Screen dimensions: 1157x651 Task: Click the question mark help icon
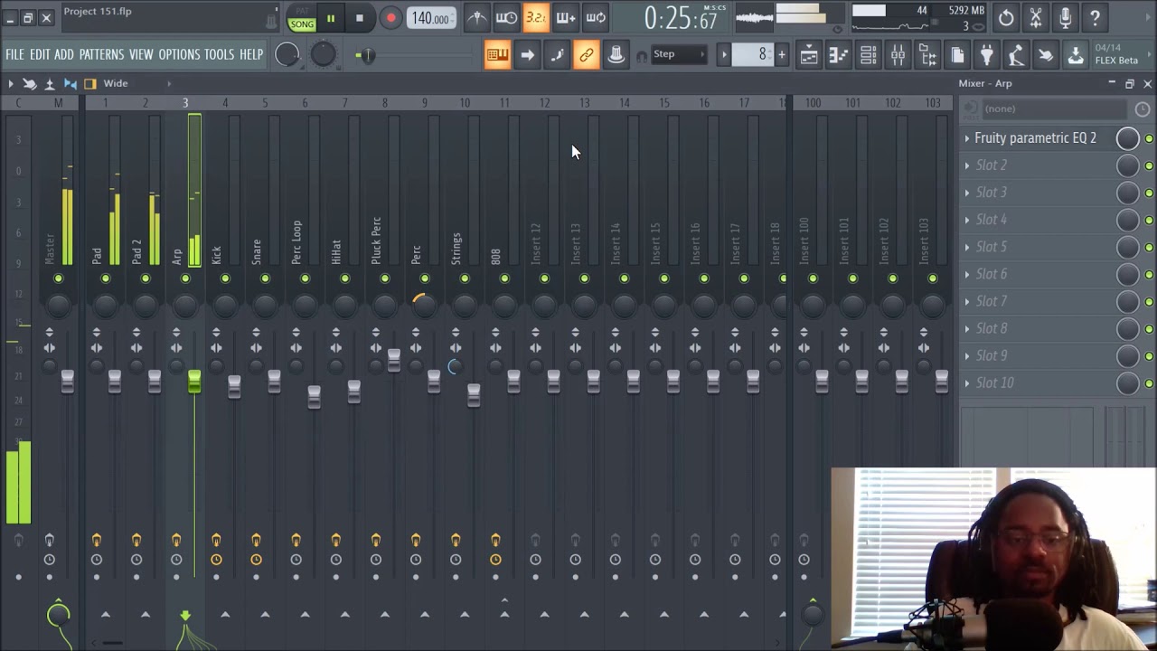[1096, 17]
